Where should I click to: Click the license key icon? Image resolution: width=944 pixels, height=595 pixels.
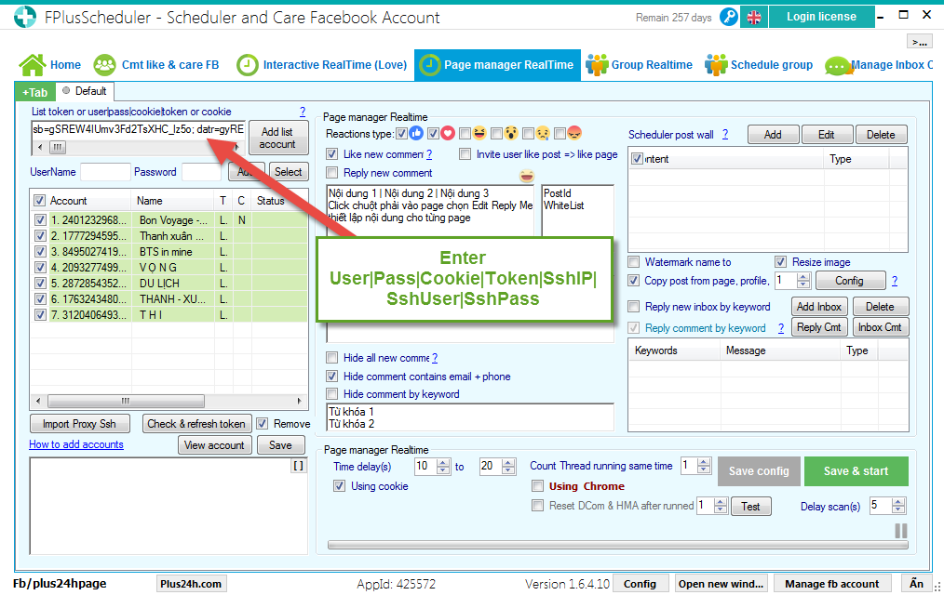coord(728,17)
